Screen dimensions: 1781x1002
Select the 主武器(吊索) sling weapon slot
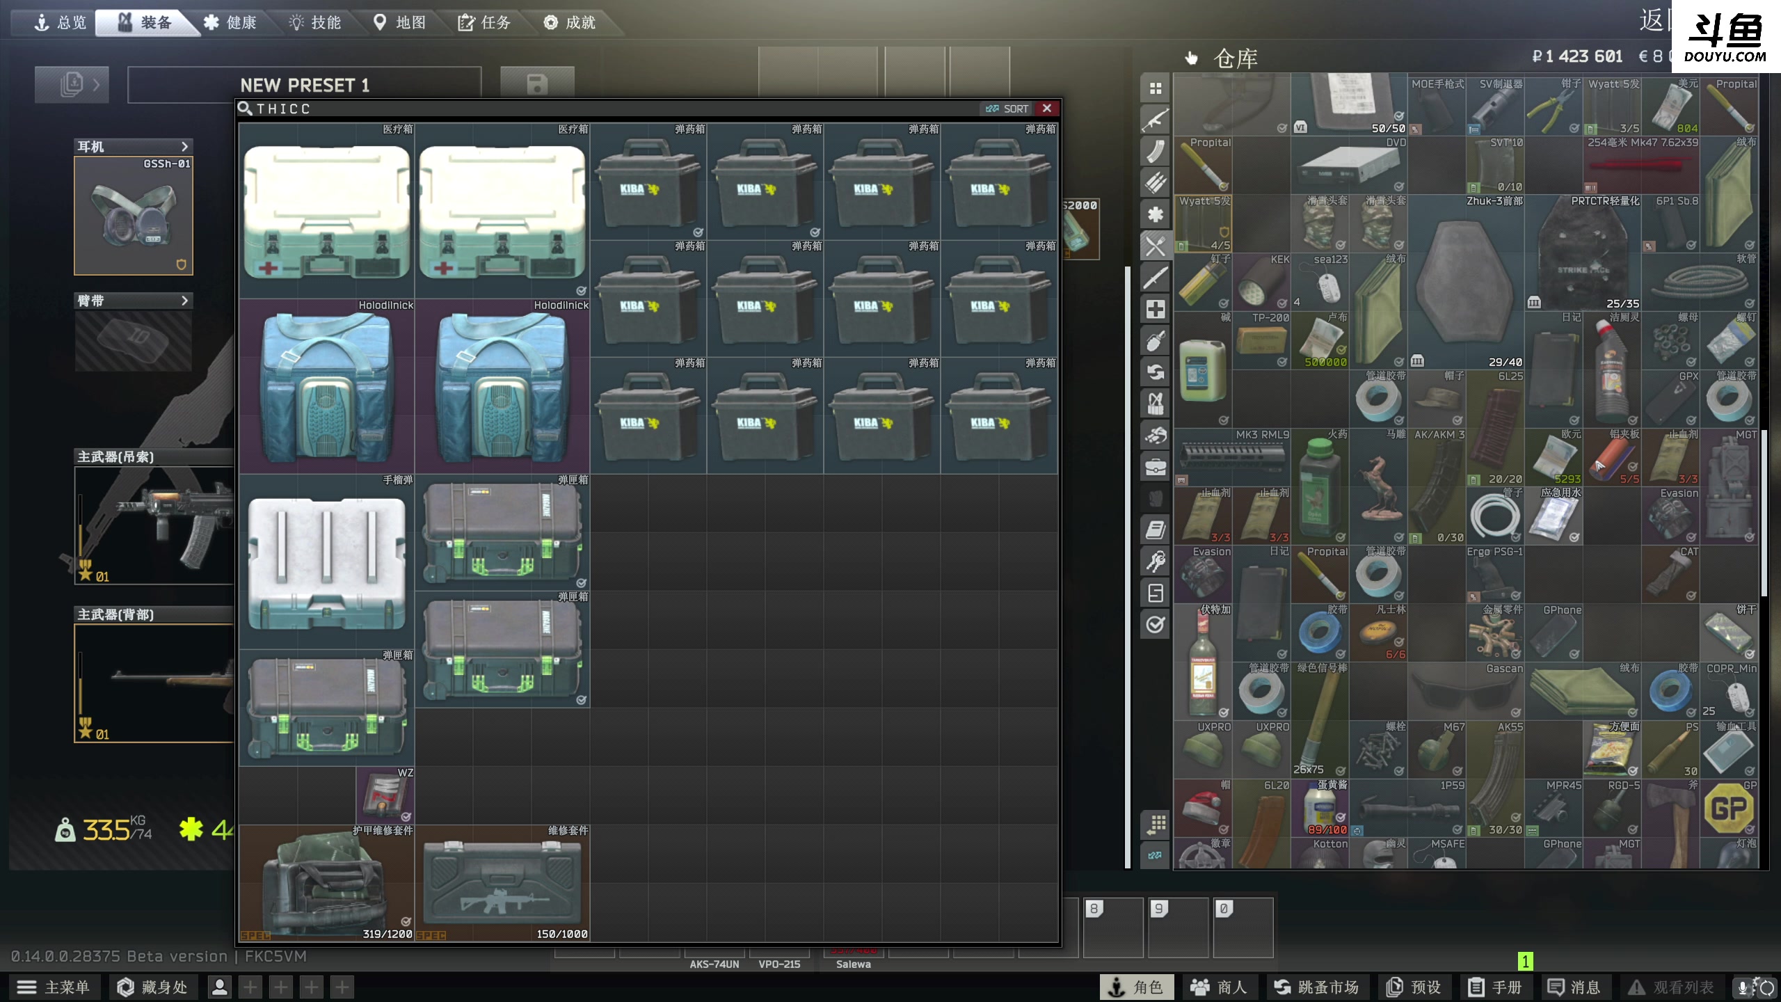[x=154, y=525]
